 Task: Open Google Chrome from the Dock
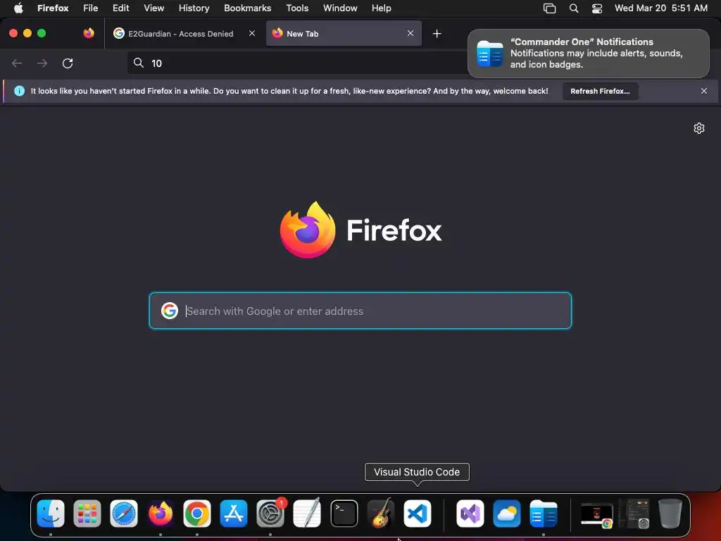197,514
